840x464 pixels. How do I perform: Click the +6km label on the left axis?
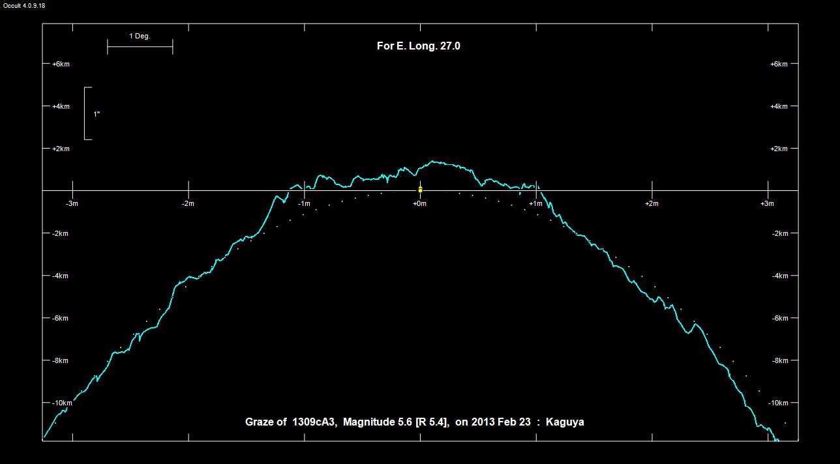(61, 64)
